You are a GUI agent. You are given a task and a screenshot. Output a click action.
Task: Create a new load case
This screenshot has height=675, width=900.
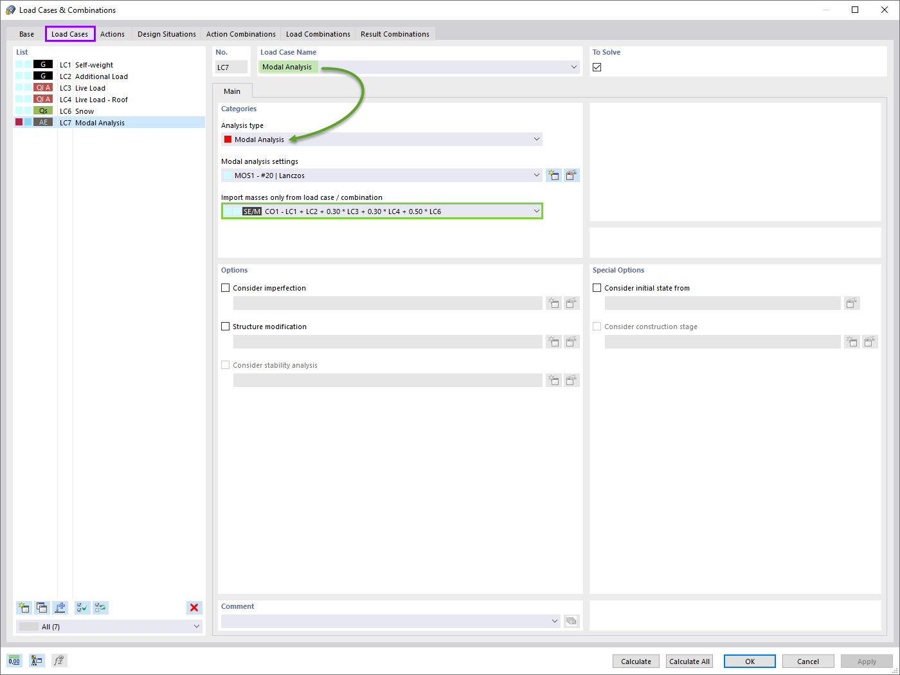tap(24, 607)
